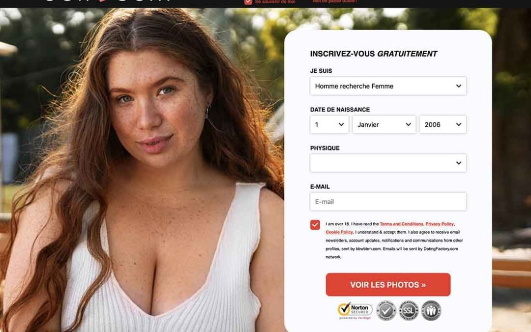Toggle the Se souvenir de moi checkbox
Viewport: 531px width, 332px height.
click(x=248, y=1)
